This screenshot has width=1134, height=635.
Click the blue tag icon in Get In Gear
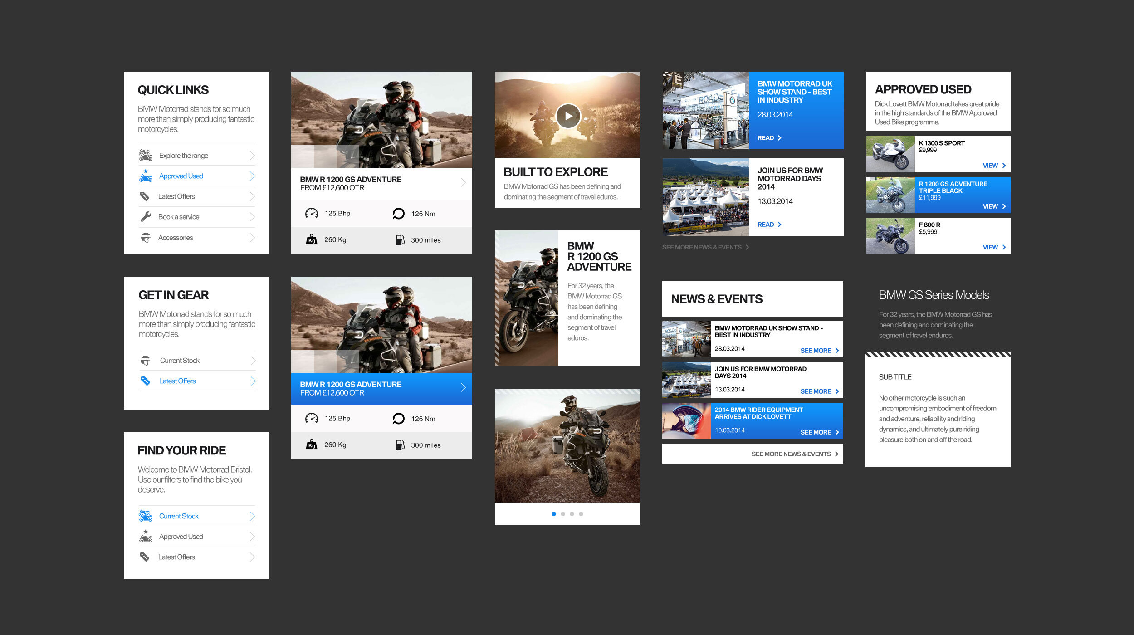coord(145,381)
